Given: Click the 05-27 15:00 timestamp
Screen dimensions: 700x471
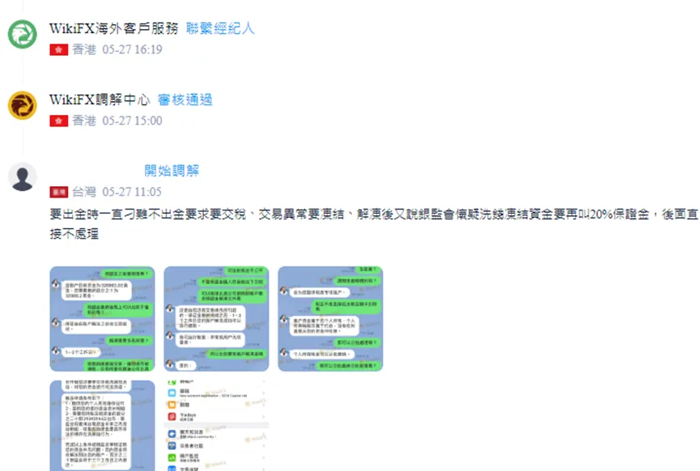Looking at the screenshot, I should pos(132,121).
